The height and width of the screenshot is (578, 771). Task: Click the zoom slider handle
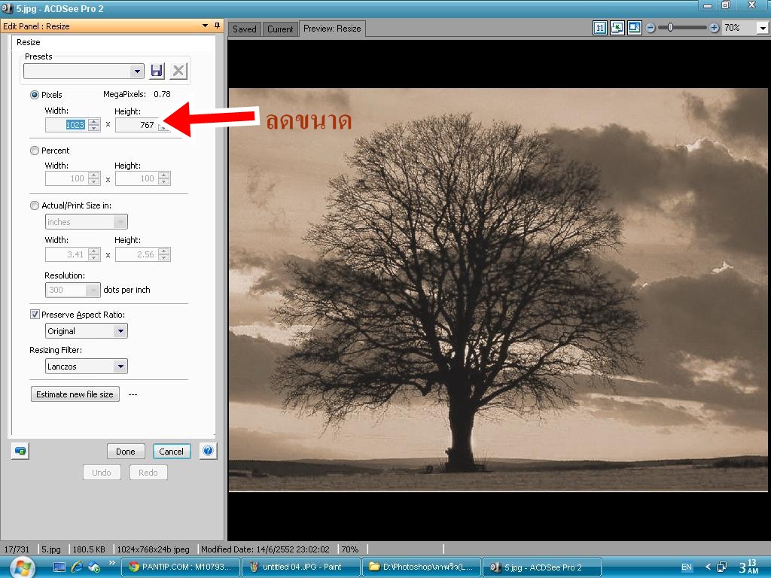tap(669, 28)
